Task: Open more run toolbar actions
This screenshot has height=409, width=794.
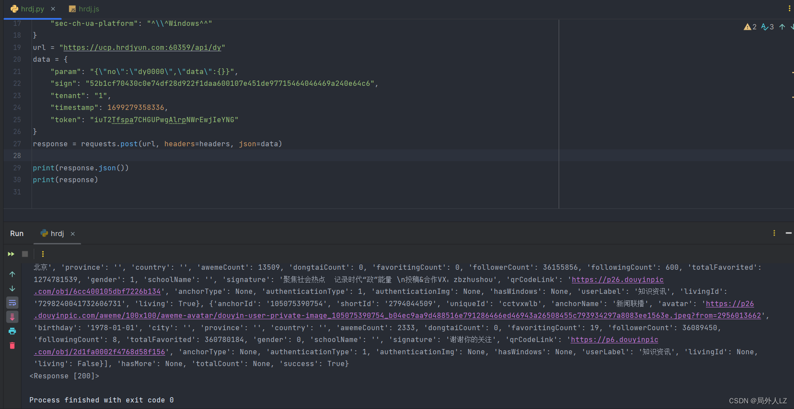Action: [x=43, y=254]
